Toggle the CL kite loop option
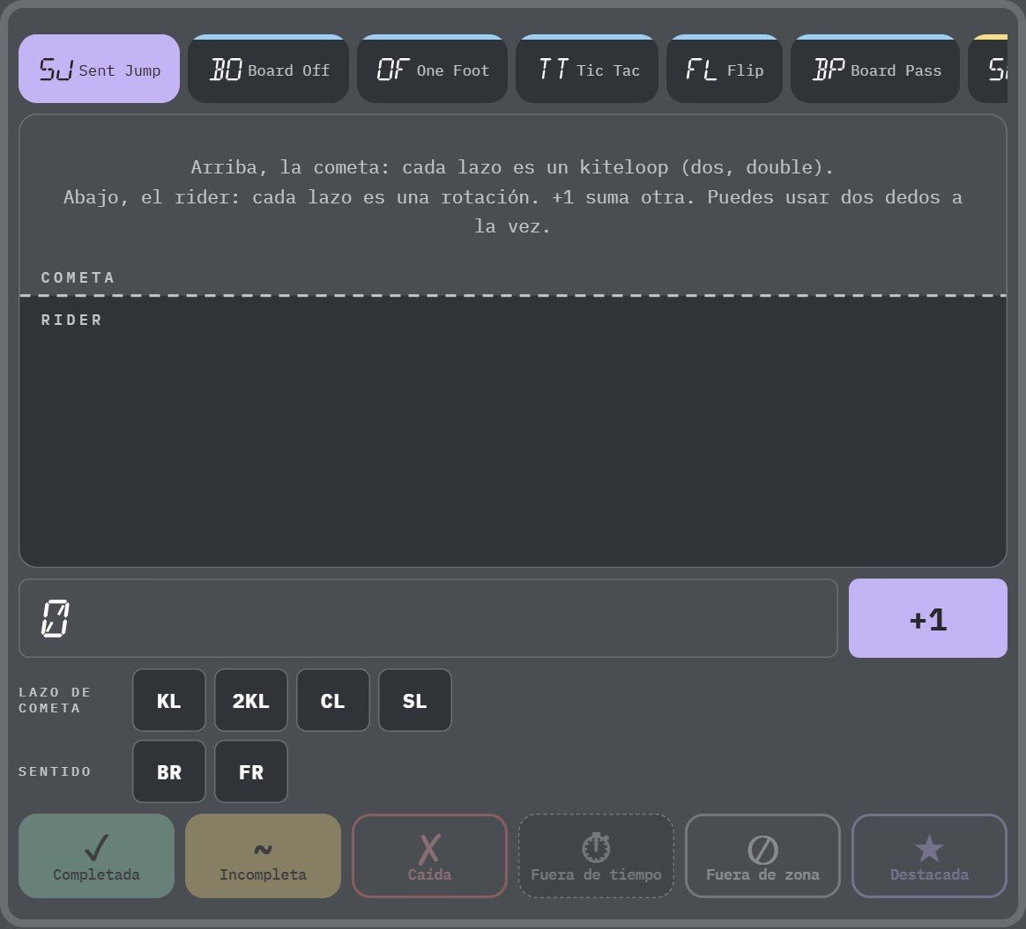 (x=333, y=700)
